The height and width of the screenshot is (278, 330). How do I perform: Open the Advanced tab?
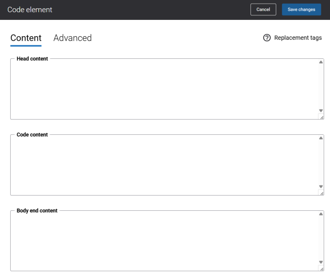(73, 38)
